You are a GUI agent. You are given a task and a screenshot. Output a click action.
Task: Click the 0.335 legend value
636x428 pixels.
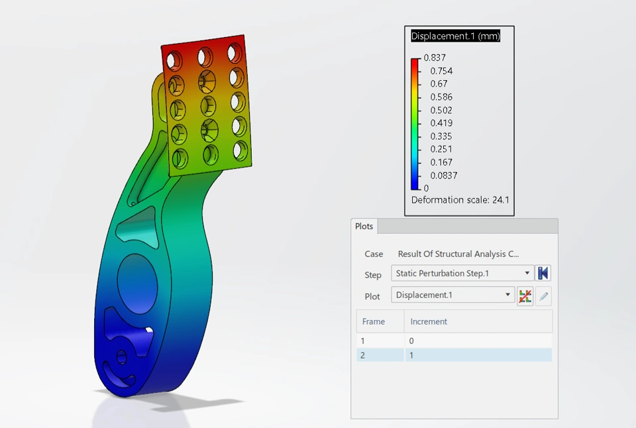[441, 136]
